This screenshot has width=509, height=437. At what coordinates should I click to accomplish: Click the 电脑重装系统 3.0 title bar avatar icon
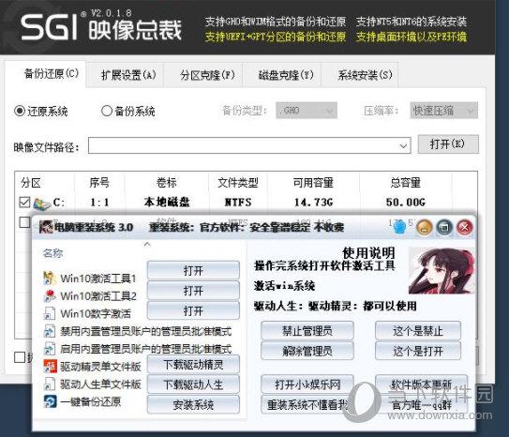[x=46, y=227]
